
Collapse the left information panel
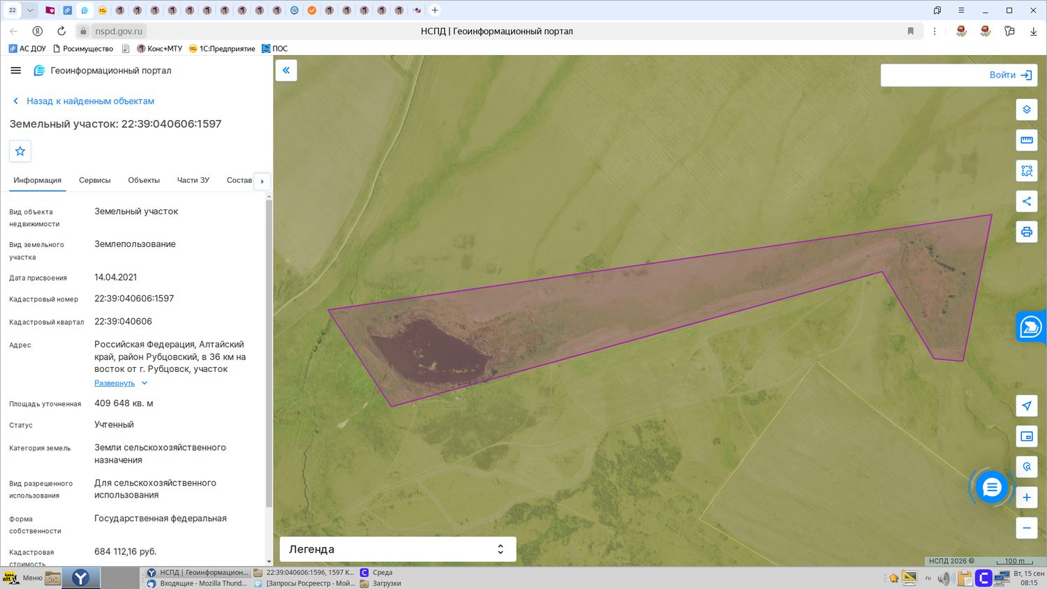[x=286, y=70]
